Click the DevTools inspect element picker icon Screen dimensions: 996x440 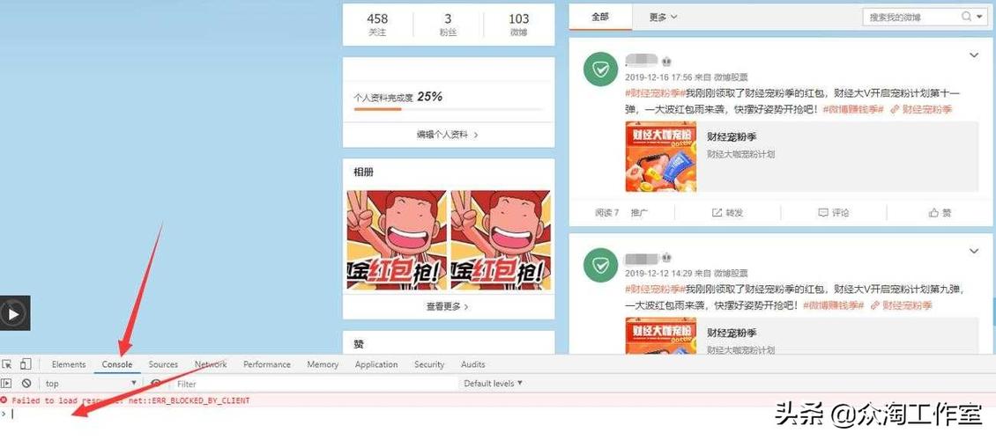click(7, 364)
